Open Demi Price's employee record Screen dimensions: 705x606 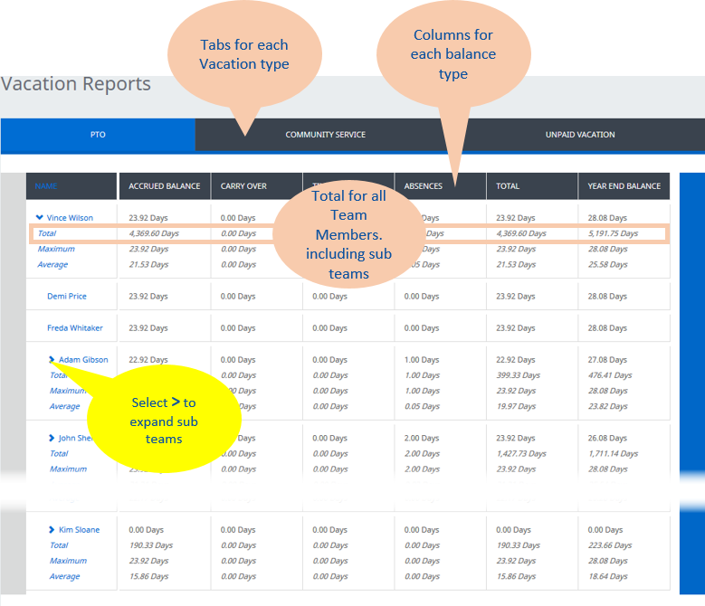coord(68,297)
